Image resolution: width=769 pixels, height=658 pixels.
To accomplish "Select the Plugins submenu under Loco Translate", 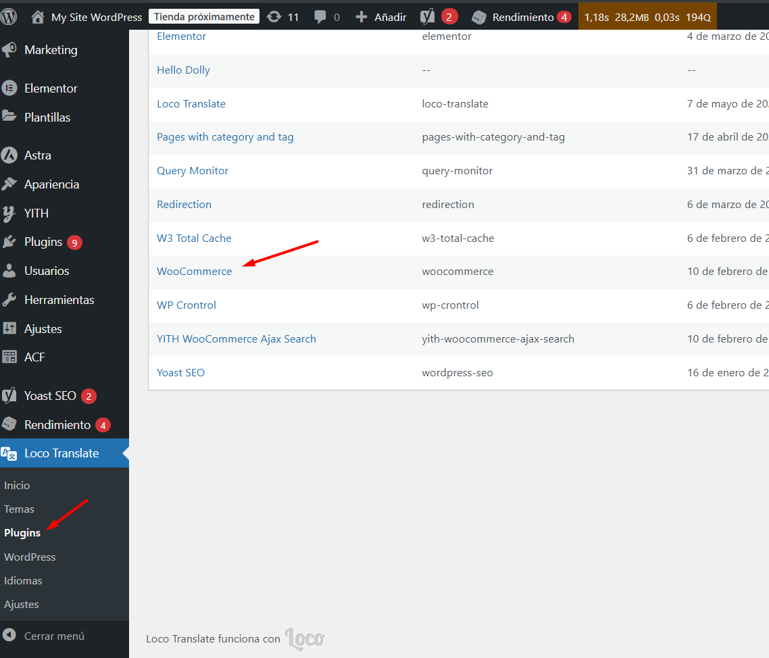I will tap(22, 533).
